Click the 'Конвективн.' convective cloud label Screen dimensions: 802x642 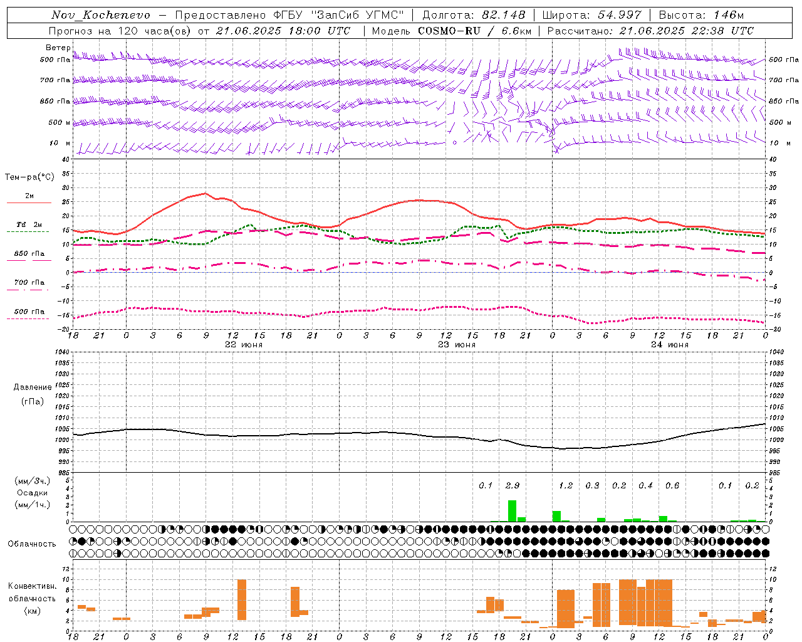[33, 586]
